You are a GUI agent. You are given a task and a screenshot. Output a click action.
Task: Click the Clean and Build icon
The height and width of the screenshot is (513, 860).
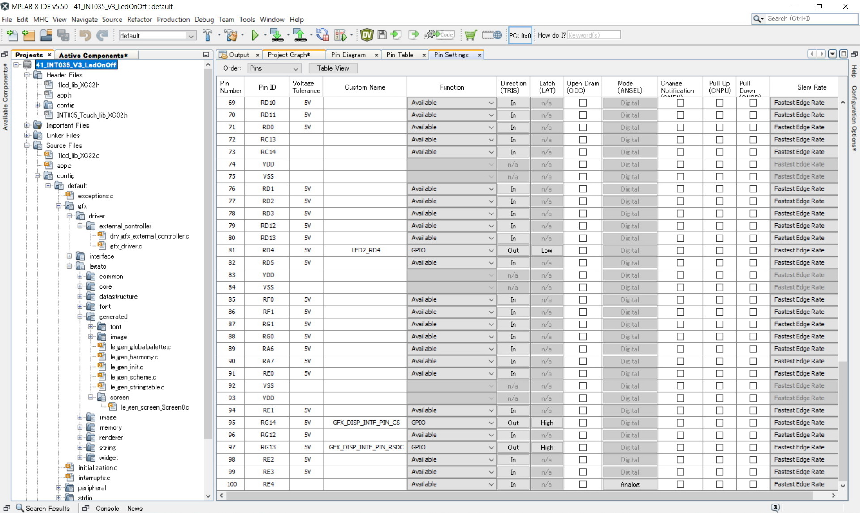tap(231, 35)
